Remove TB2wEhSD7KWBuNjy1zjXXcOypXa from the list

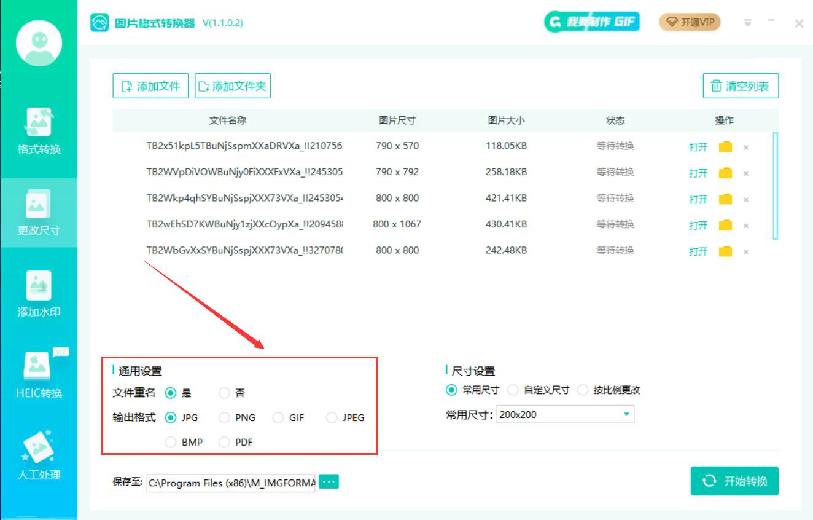(x=746, y=226)
